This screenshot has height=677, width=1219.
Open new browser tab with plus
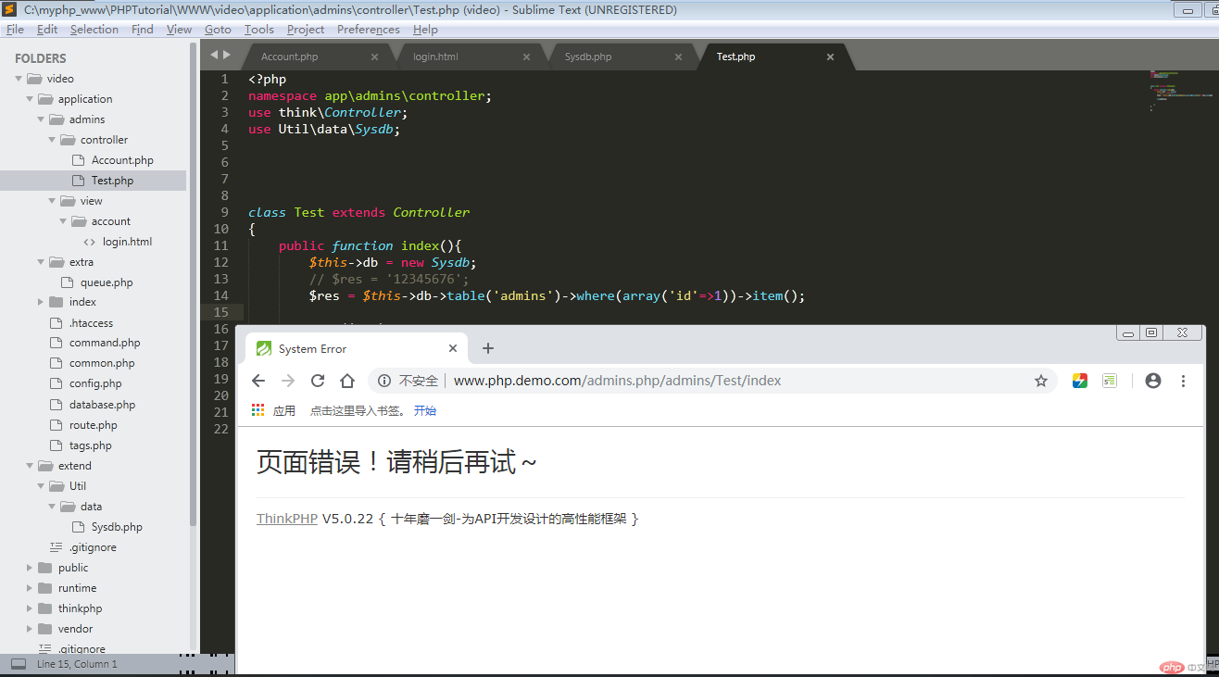point(488,348)
